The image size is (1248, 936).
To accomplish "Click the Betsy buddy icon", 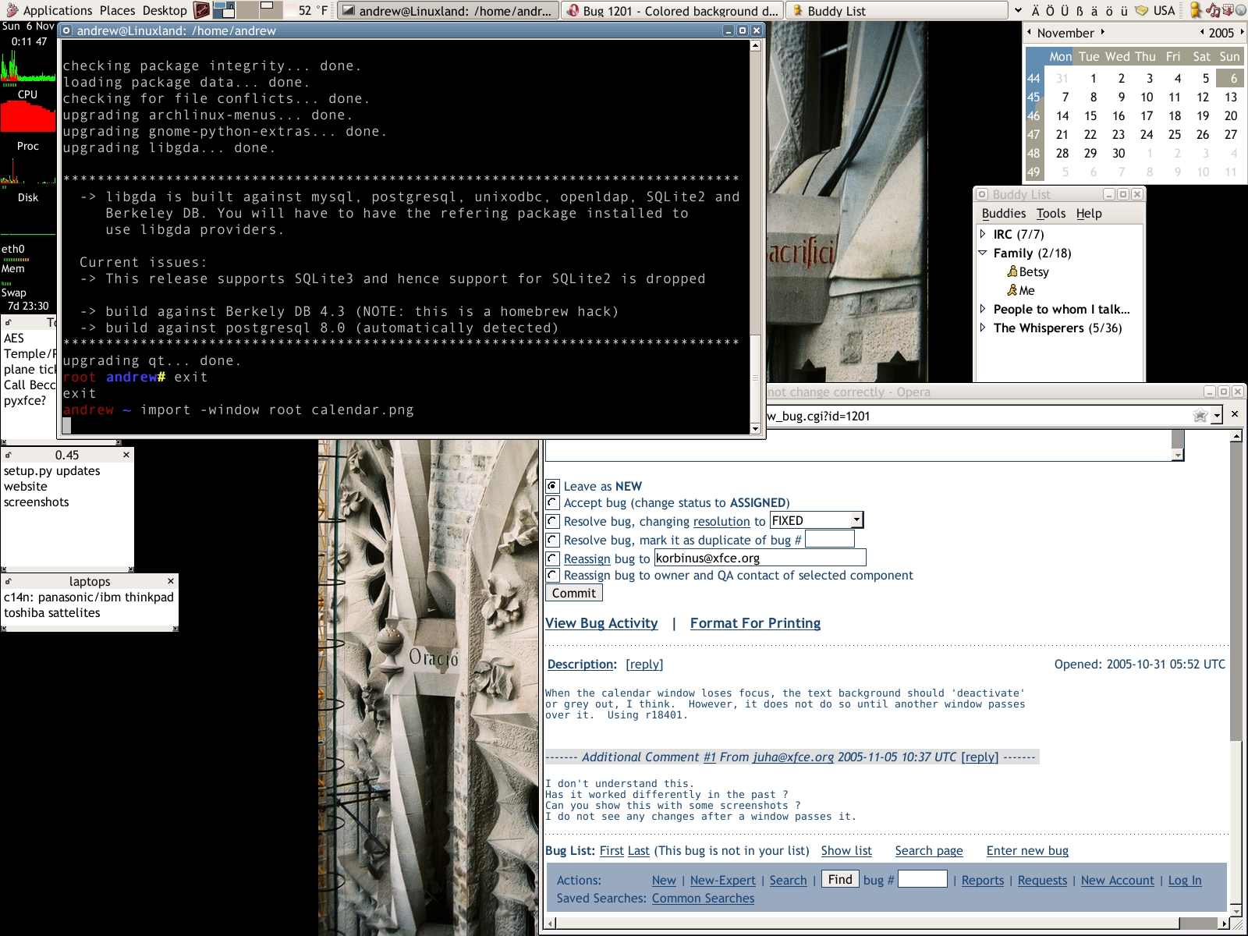I will point(1012,271).
